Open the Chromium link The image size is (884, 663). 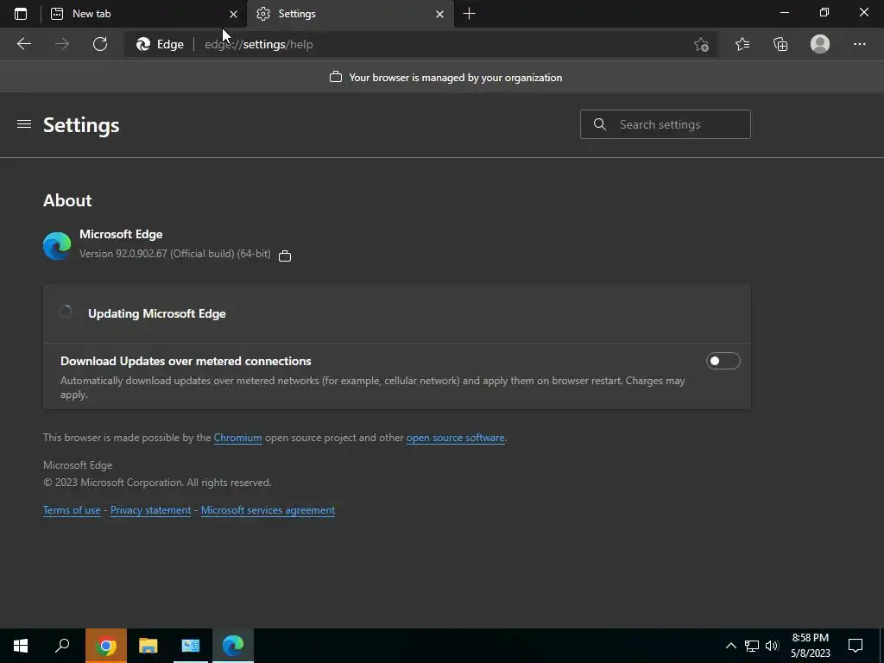pyautogui.click(x=238, y=438)
